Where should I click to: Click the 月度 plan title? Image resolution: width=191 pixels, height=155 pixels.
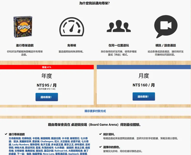coord(144,76)
